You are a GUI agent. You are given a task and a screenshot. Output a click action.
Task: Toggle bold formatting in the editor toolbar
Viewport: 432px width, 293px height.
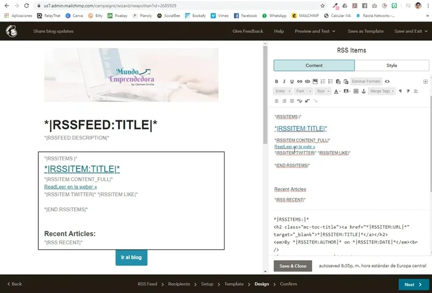pyautogui.click(x=276, y=81)
